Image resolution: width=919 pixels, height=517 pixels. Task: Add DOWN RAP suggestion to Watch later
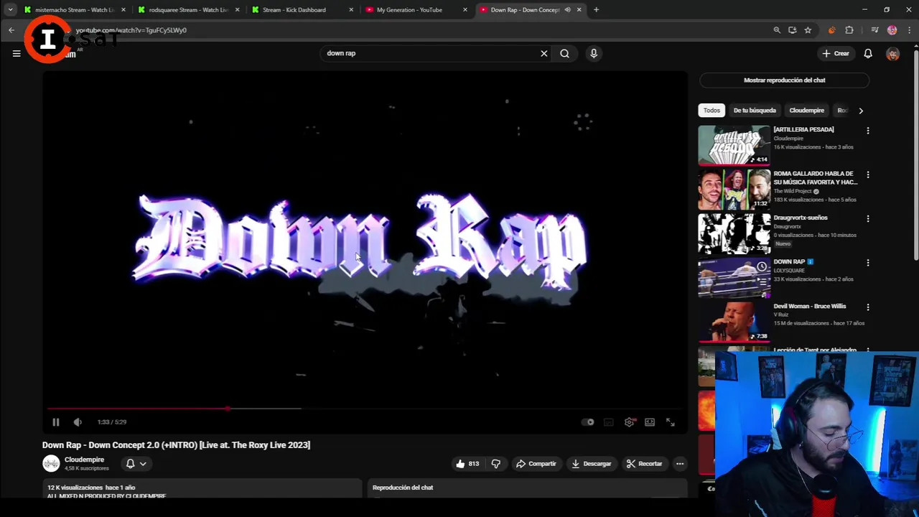pyautogui.click(x=762, y=267)
